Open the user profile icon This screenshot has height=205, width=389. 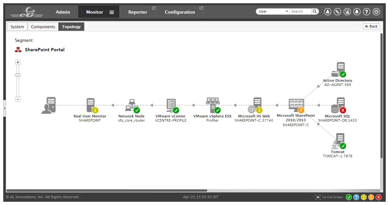pyautogui.click(x=328, y=12)
